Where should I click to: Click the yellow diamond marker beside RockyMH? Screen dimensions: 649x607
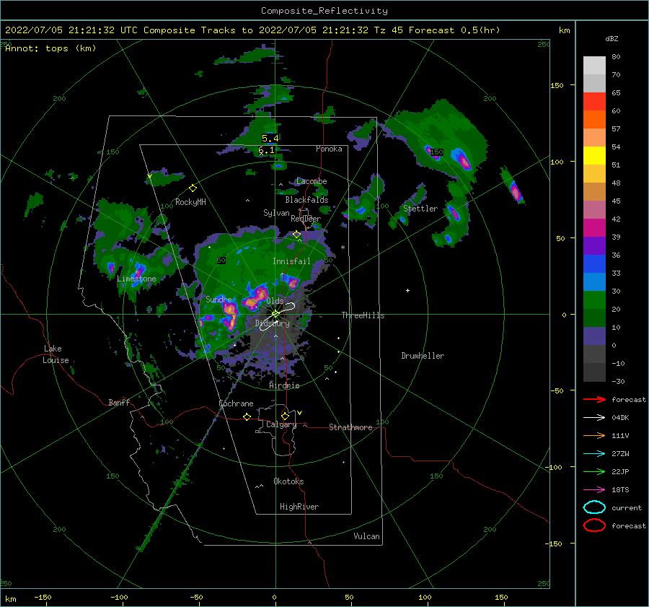tap(193, 188)
